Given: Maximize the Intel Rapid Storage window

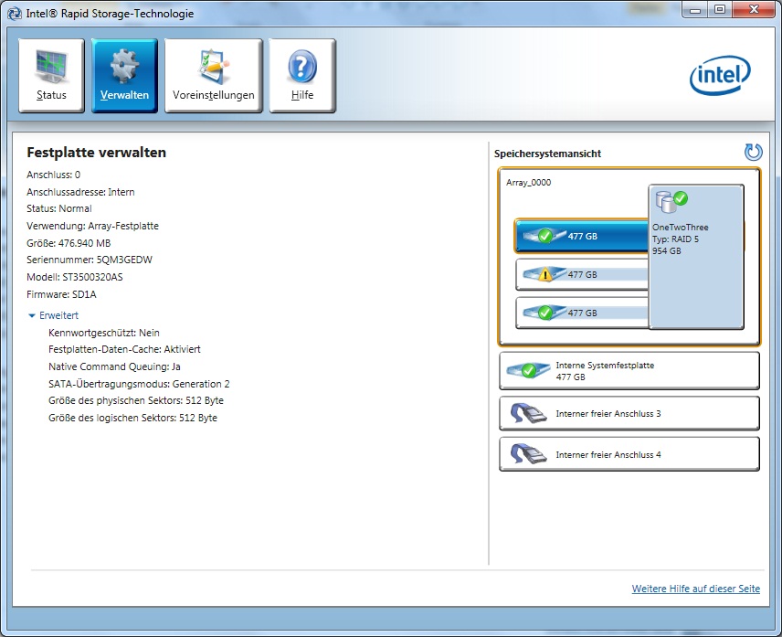Looking at the screenshot, I should [720, 9].
